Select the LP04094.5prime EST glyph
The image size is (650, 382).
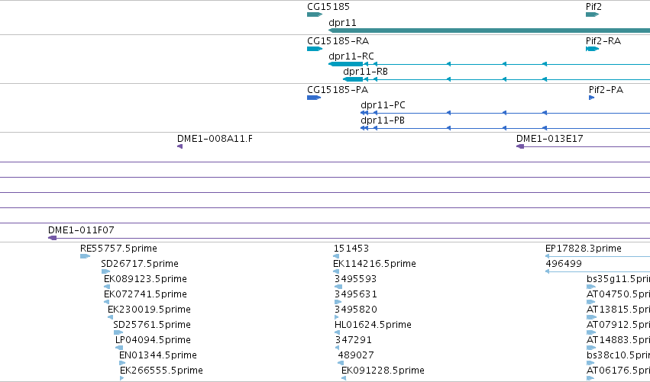pos(119,348)
